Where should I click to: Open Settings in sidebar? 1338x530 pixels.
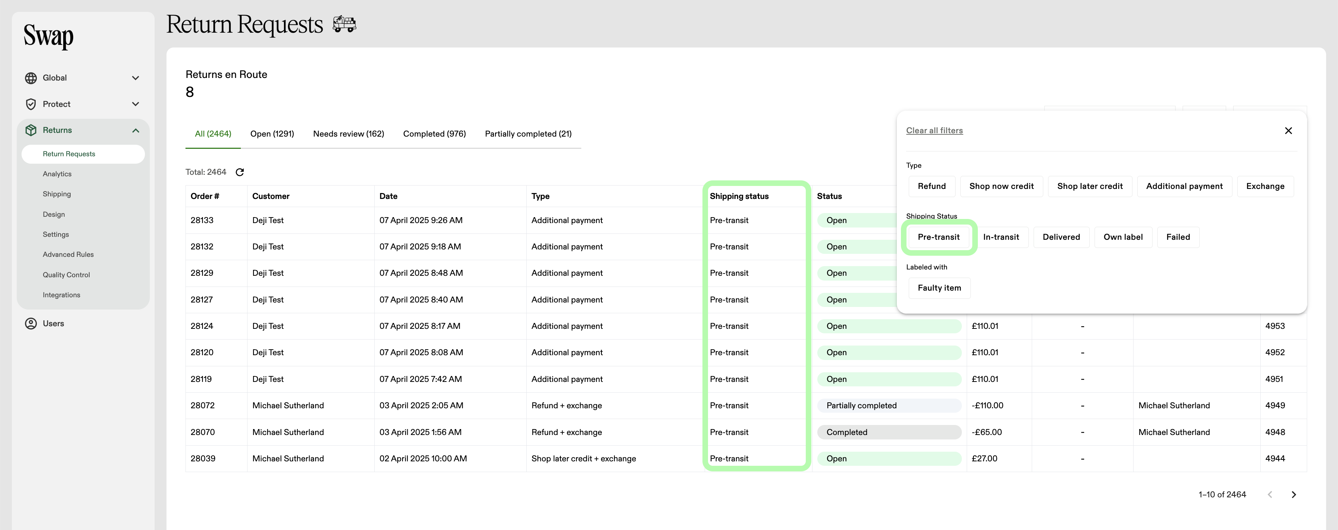click(x=56, y=235)
